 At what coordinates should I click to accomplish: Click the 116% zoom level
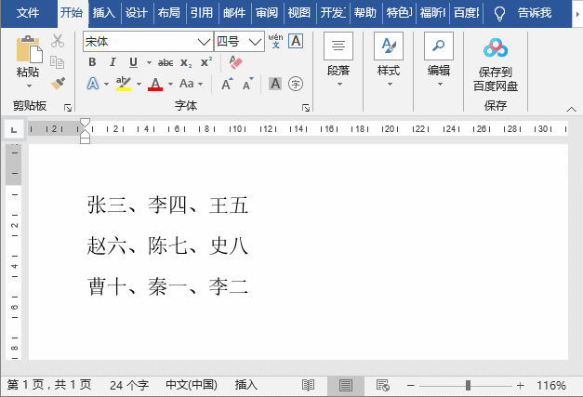551,386
